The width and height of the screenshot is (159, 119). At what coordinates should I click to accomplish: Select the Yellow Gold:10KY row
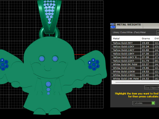135,47
